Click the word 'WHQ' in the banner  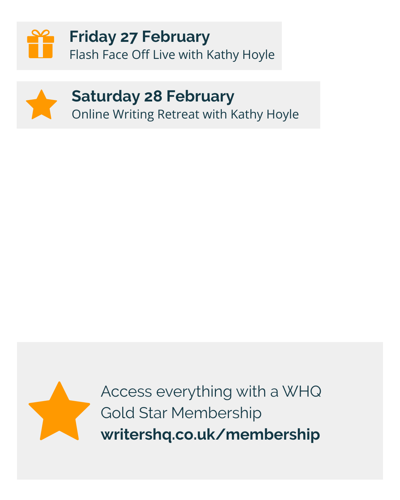(x=301, y=391)
